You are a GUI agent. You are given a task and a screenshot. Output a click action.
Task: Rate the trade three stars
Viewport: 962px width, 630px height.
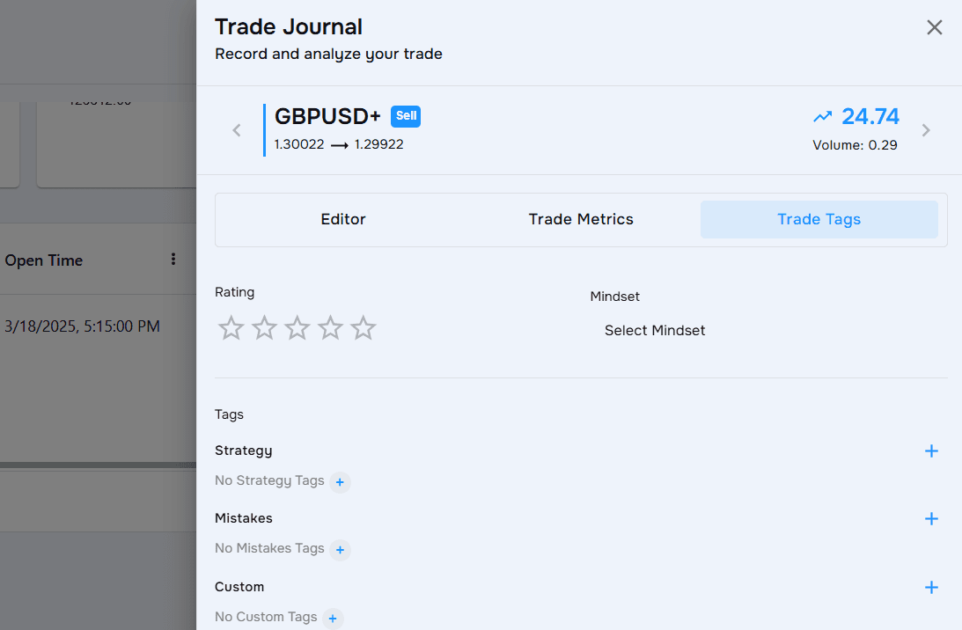pos(297,327)
